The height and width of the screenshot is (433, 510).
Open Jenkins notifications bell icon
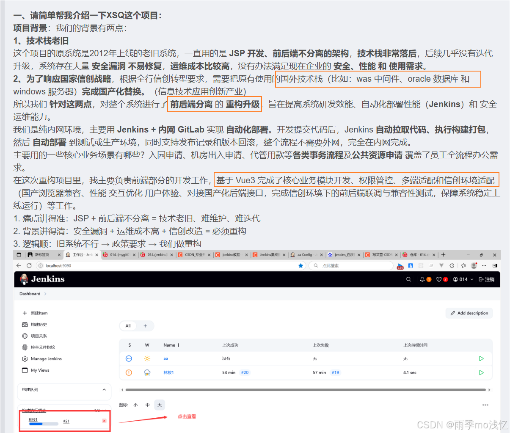coord(422,279)
